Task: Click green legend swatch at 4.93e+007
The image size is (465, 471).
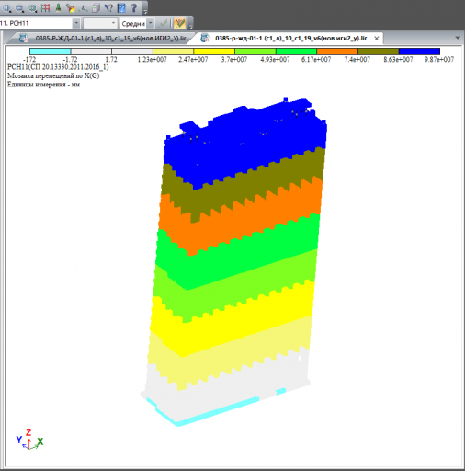Action: (297, 52)
